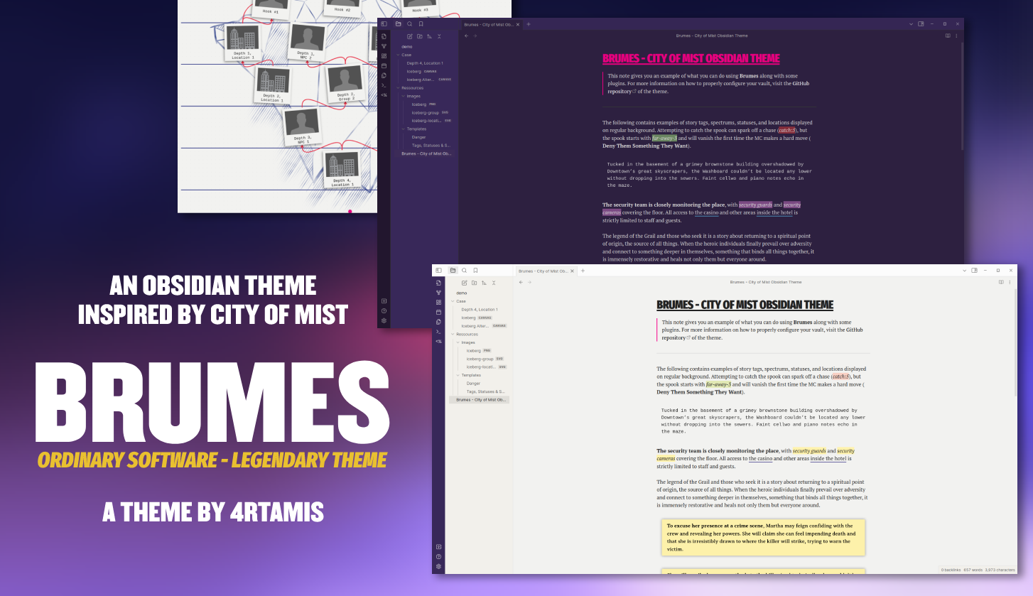This screenshot has width=1033, height=596.
Task: Open tab list dropdown in light window
Action: 965,271
